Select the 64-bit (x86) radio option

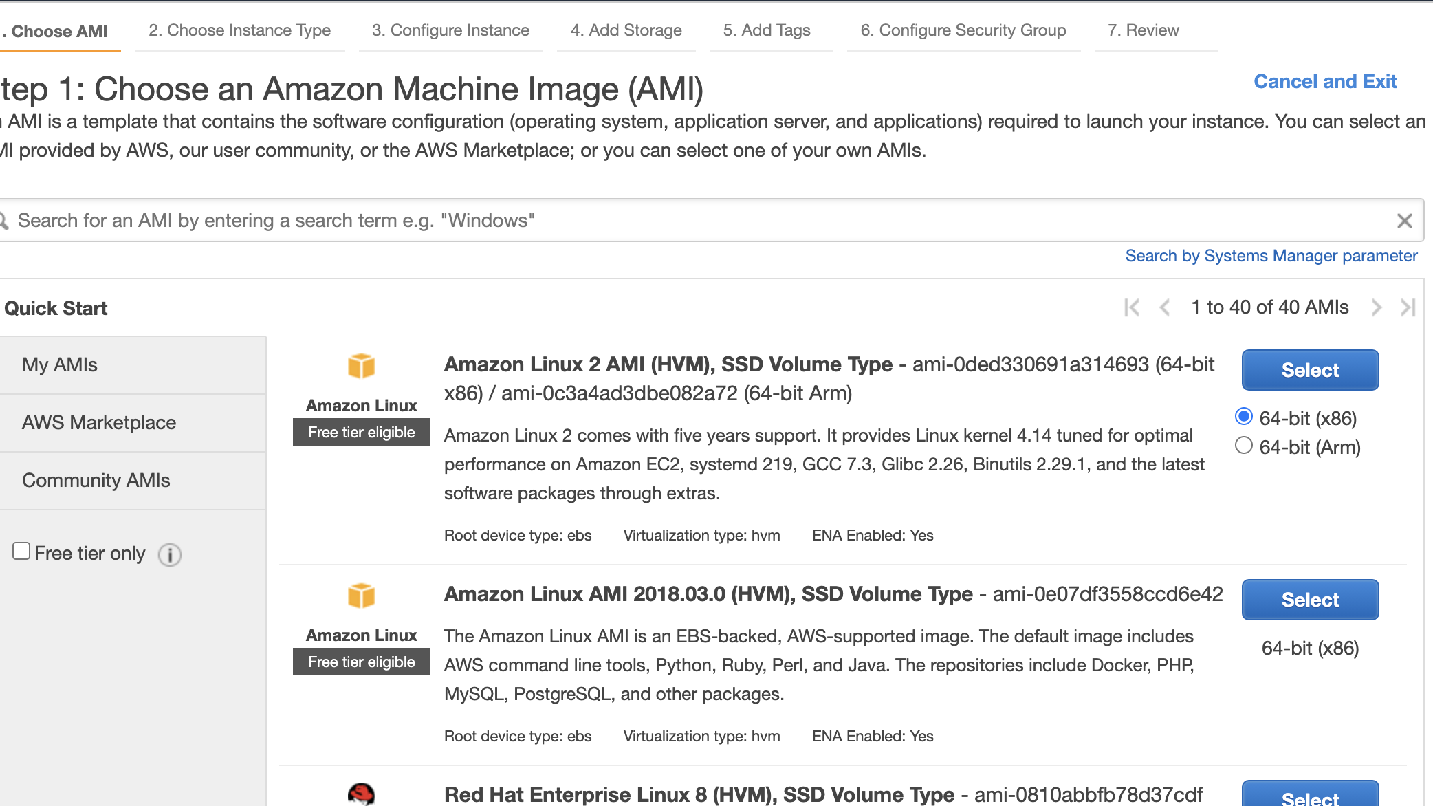1244,417
